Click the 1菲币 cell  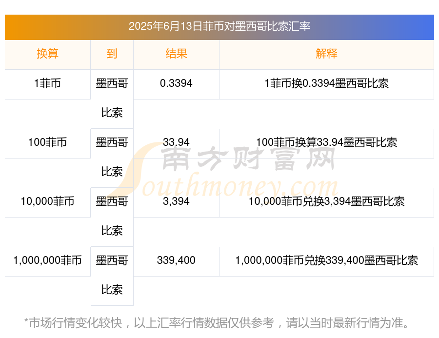48,83
